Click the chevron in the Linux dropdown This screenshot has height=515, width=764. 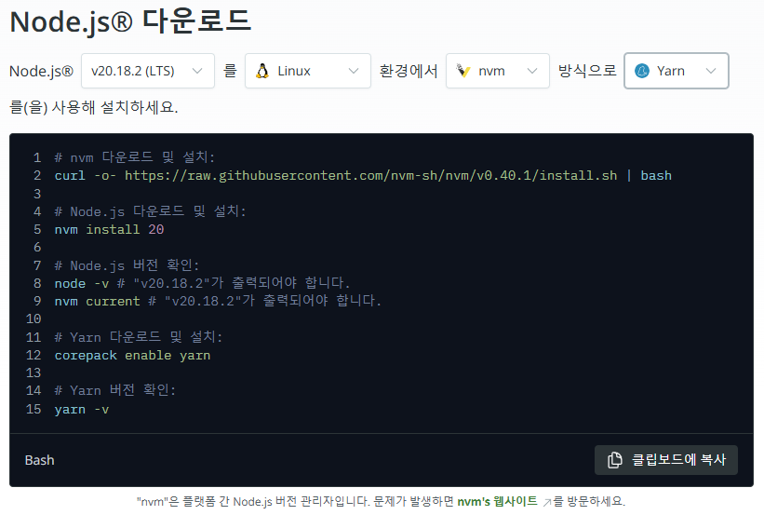coord(354,71)
